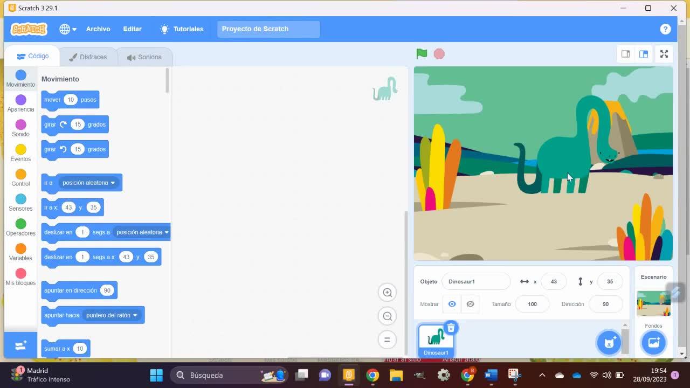690x388 pixels.
Task: Switch to the Código tab
Action: (32, 56)
